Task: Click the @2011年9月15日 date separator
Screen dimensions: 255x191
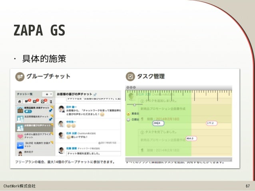Action: point(107,143)
